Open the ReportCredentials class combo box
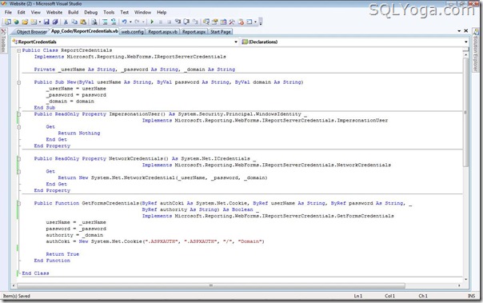Screen dimensions: 483x303 pyautogui.click(x=125, y=42)
